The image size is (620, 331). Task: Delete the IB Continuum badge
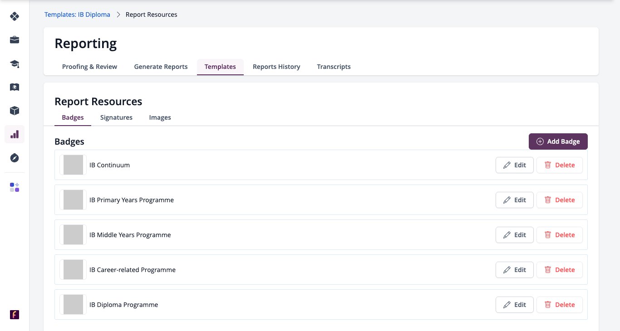560,165
